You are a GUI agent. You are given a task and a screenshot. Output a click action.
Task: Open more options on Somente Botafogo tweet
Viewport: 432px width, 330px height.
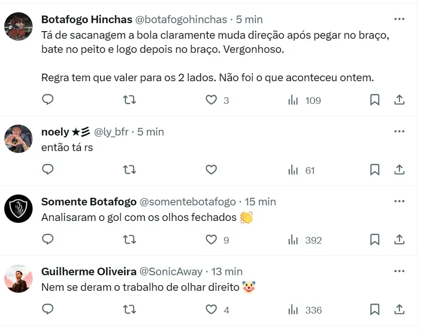399,202
